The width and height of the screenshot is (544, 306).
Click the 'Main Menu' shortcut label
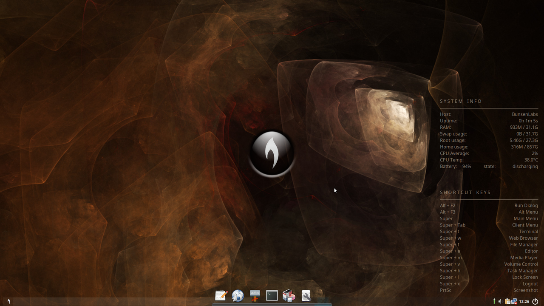526,218
